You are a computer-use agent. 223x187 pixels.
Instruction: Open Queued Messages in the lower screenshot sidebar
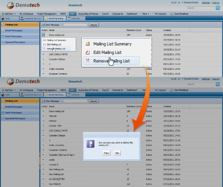tap(20, 118)
